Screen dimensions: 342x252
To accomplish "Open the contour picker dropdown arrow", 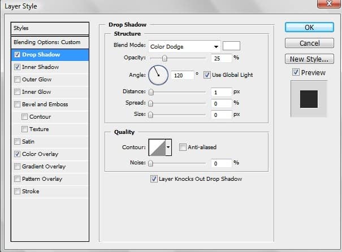I will point(168,147).
